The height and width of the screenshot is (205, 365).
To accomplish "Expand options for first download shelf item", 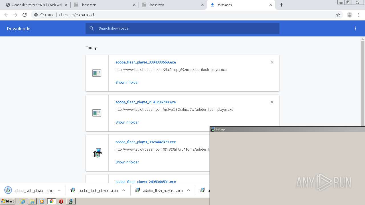I will click(59, 190).
